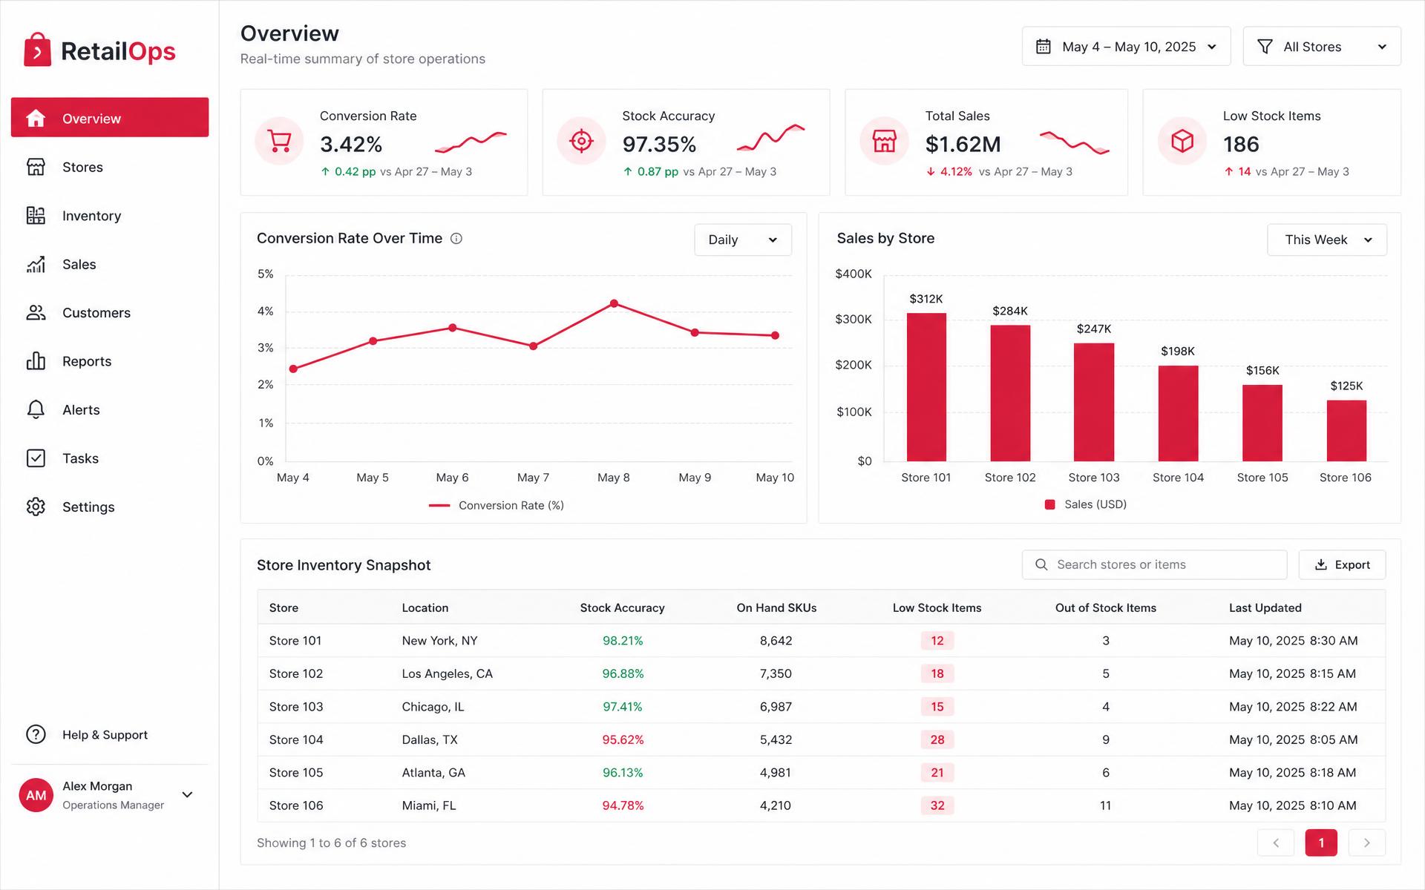Open the All Stores filter dropdown
This screenshot has height=890, width=1425.
point(1322,47)
